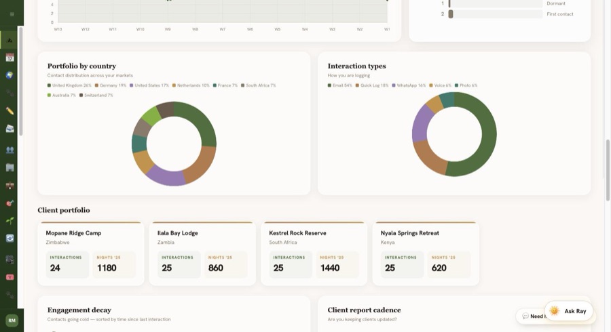Viewport: 611px width, 332px height.
Task: Click the France 7% legend entry
Action: [x=225, y=85]
